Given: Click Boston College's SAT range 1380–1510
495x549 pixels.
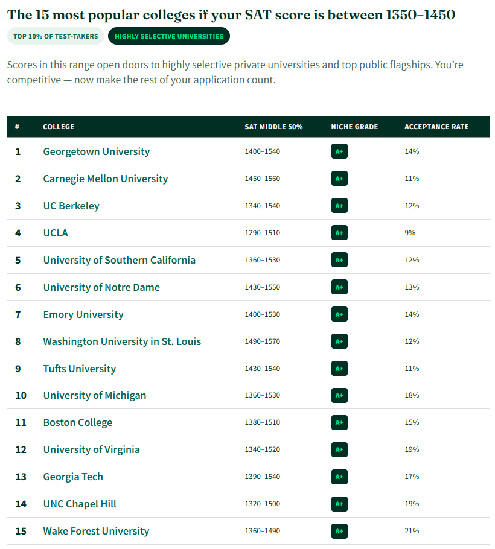Looking at the screenshot, I should [x=263, y=422].
